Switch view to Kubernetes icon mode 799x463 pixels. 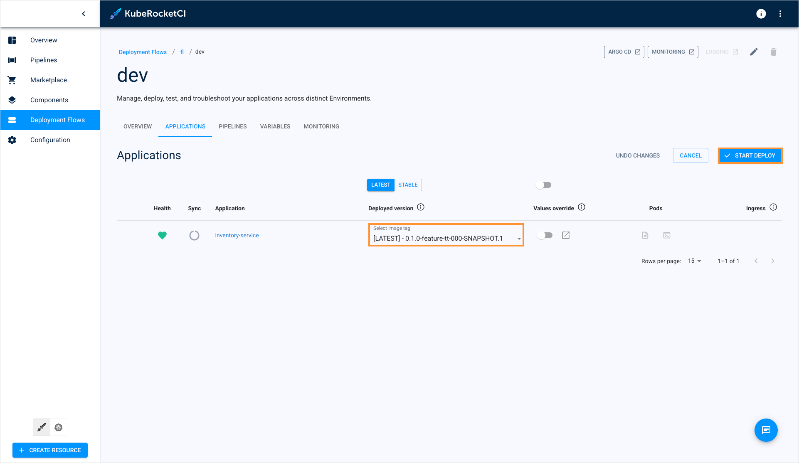(58, 427)
